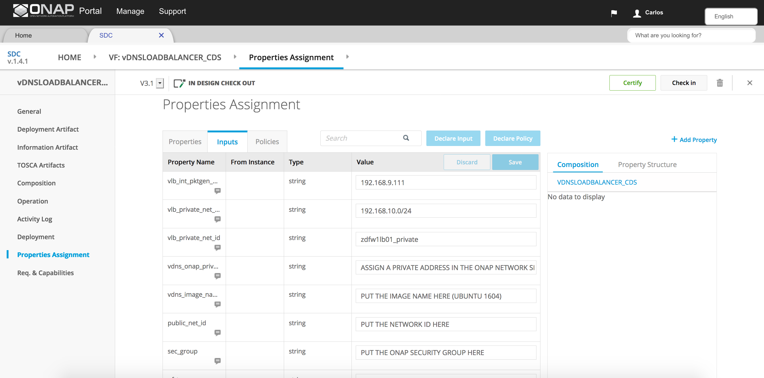Screen dimensions: 764x378
Task: Open the VDNSLOADBALANCER_CDS composition link
Action: pyautogui.click(x=597, y=182)
